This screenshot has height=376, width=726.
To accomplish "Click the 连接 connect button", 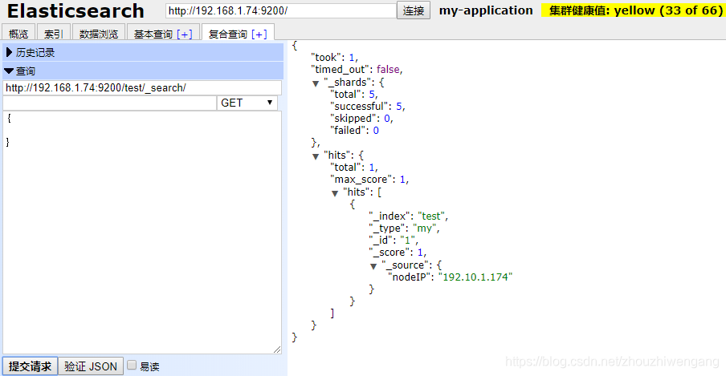I will click(x=414, y=10).
